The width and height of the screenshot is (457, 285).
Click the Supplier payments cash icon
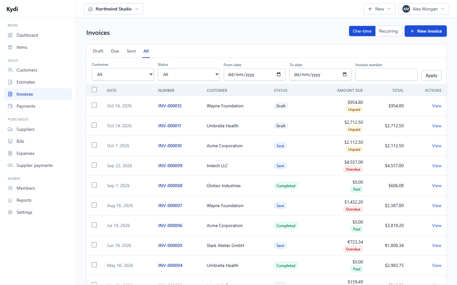[10, 165]
